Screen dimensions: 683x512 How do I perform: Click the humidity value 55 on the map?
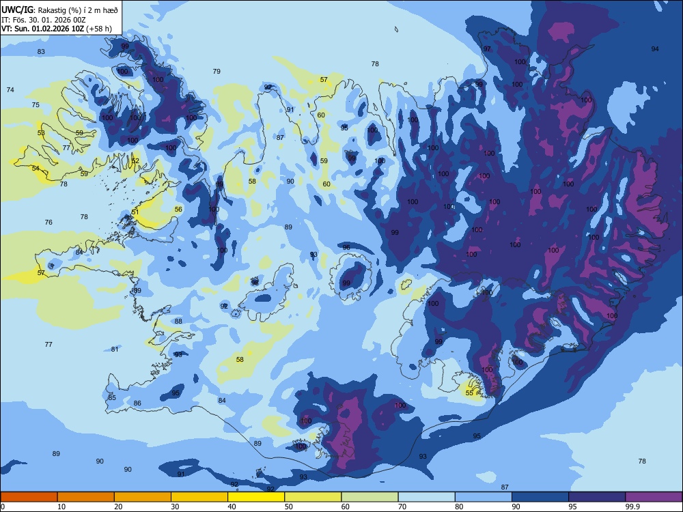tap(469, 393)
